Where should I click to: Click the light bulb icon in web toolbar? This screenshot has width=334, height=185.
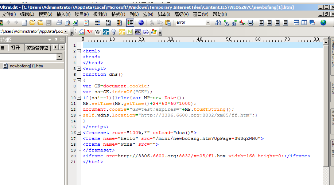(x=113, y=32)
